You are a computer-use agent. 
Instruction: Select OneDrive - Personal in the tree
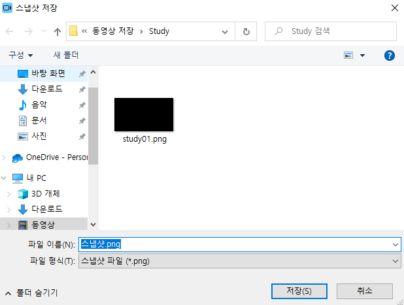click(x=50, y=157)
